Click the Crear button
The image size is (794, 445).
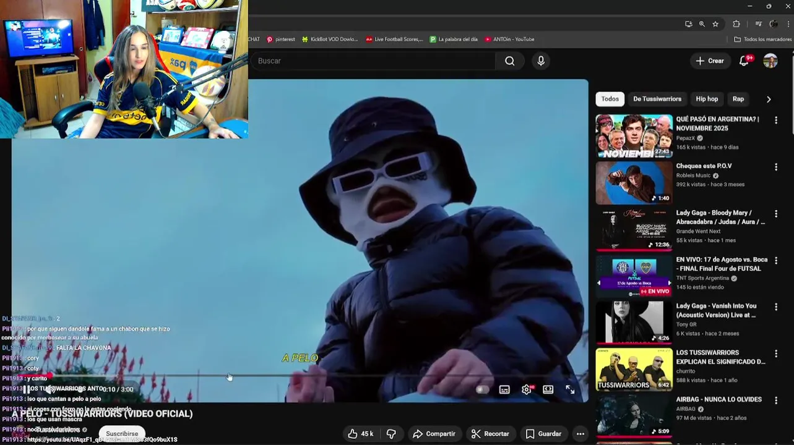click(710, 61)
